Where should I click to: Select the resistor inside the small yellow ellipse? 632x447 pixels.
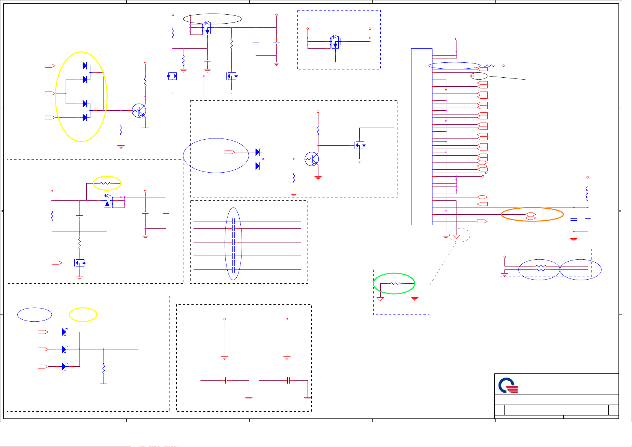pyautogui.click(x=106, y=183)
